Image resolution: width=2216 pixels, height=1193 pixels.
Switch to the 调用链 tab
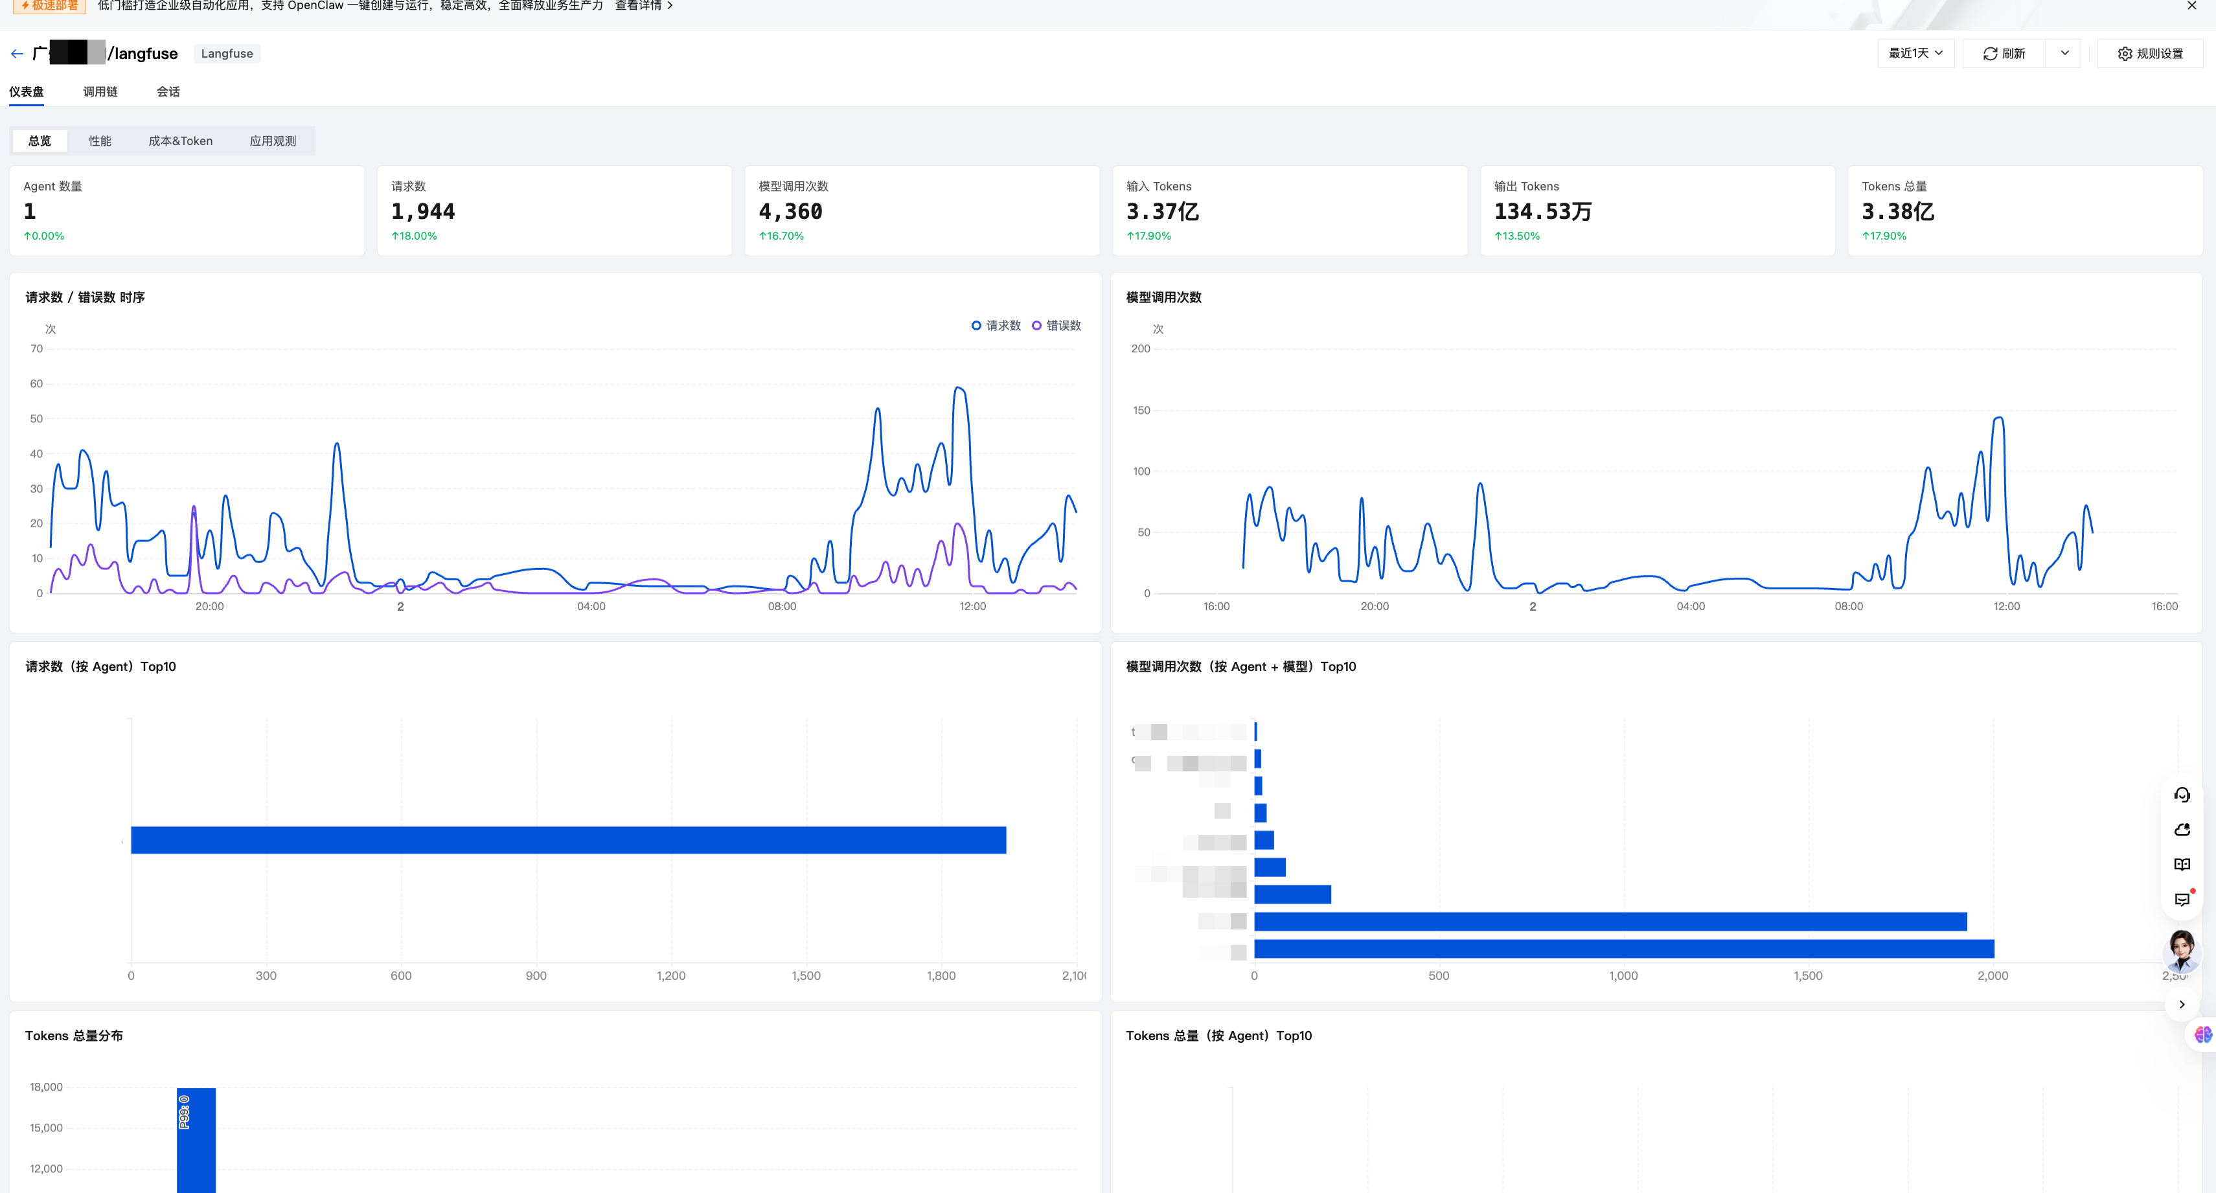(100, 91)
